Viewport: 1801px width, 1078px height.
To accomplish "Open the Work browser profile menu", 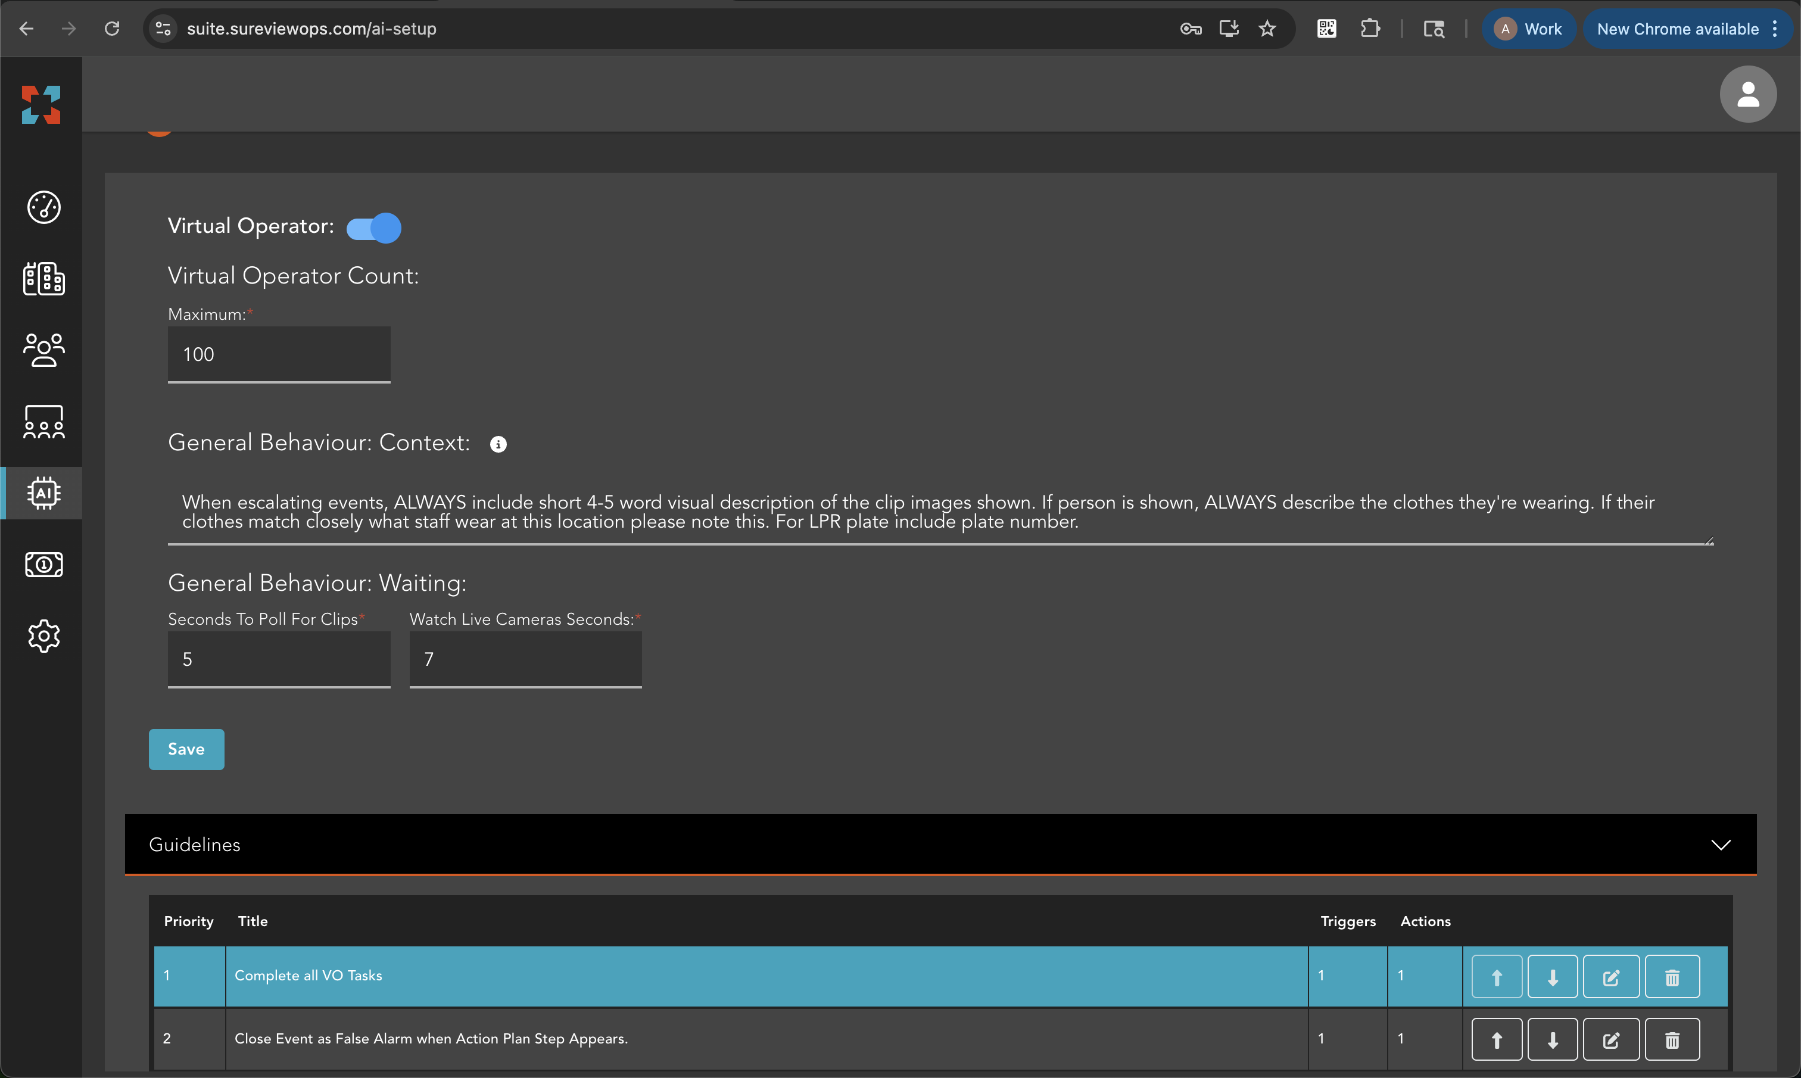I will (1529, 29).
